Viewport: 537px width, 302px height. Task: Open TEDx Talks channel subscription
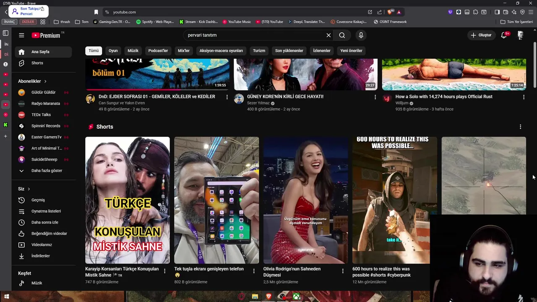(x=44, y=115)
